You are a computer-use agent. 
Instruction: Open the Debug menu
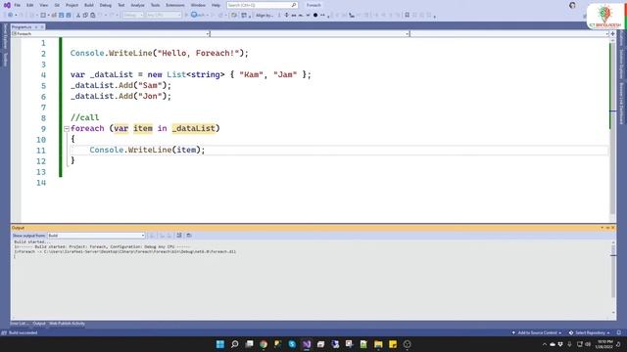click(106, 5)
